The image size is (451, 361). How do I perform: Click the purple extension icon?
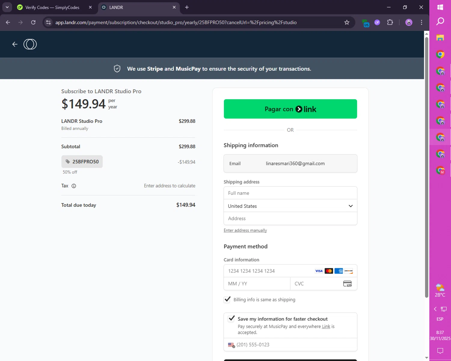tap(377, 22)
